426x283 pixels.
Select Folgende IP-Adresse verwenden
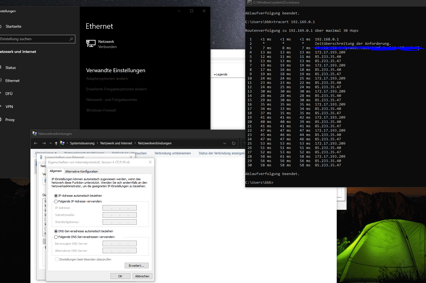56,201
